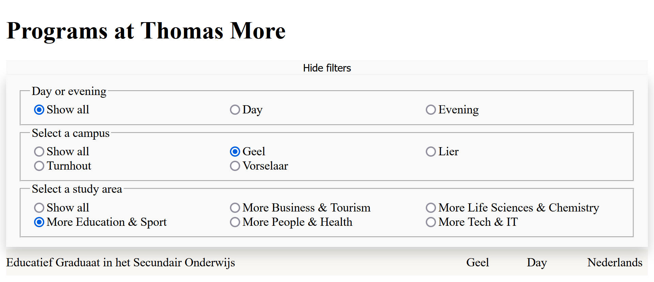Click the Geel campus cell in results
This screenshot has width=654, height=282.
(x=477, y=263)
